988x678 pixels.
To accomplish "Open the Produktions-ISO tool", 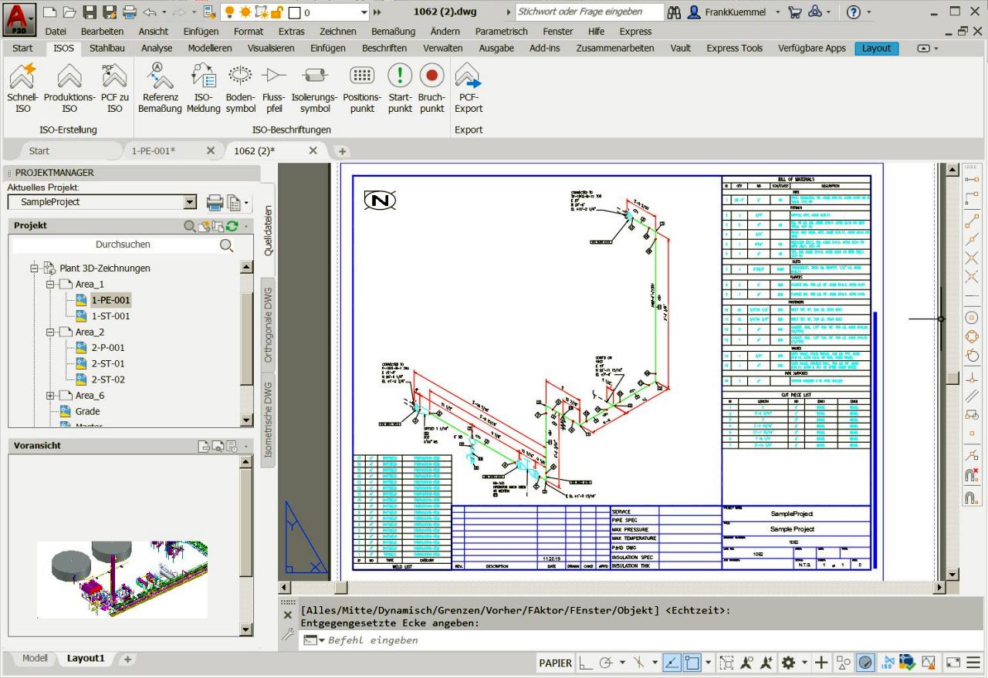I will 69,88.
